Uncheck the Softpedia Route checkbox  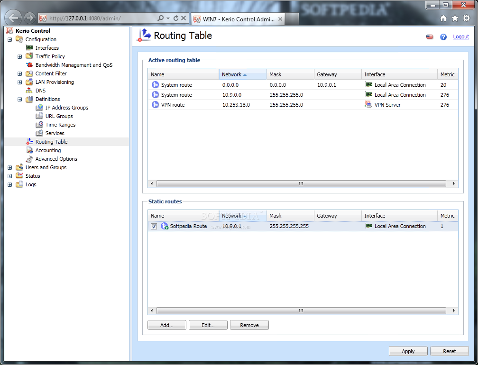[x=154, y=227]
